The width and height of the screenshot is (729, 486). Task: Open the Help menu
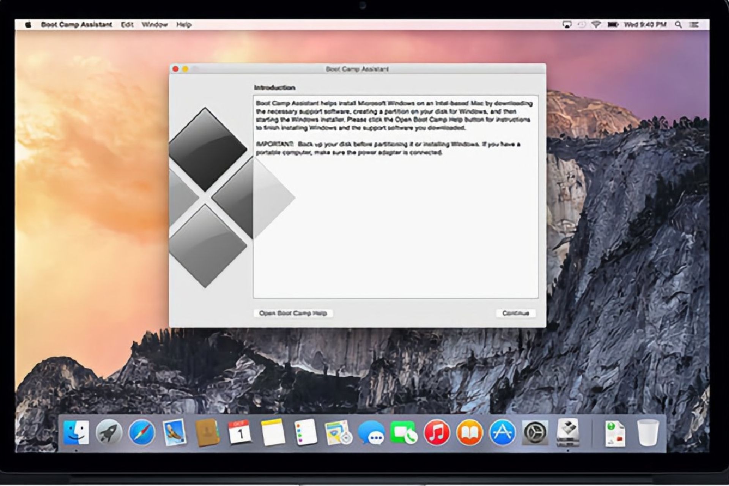pos(184,25)
